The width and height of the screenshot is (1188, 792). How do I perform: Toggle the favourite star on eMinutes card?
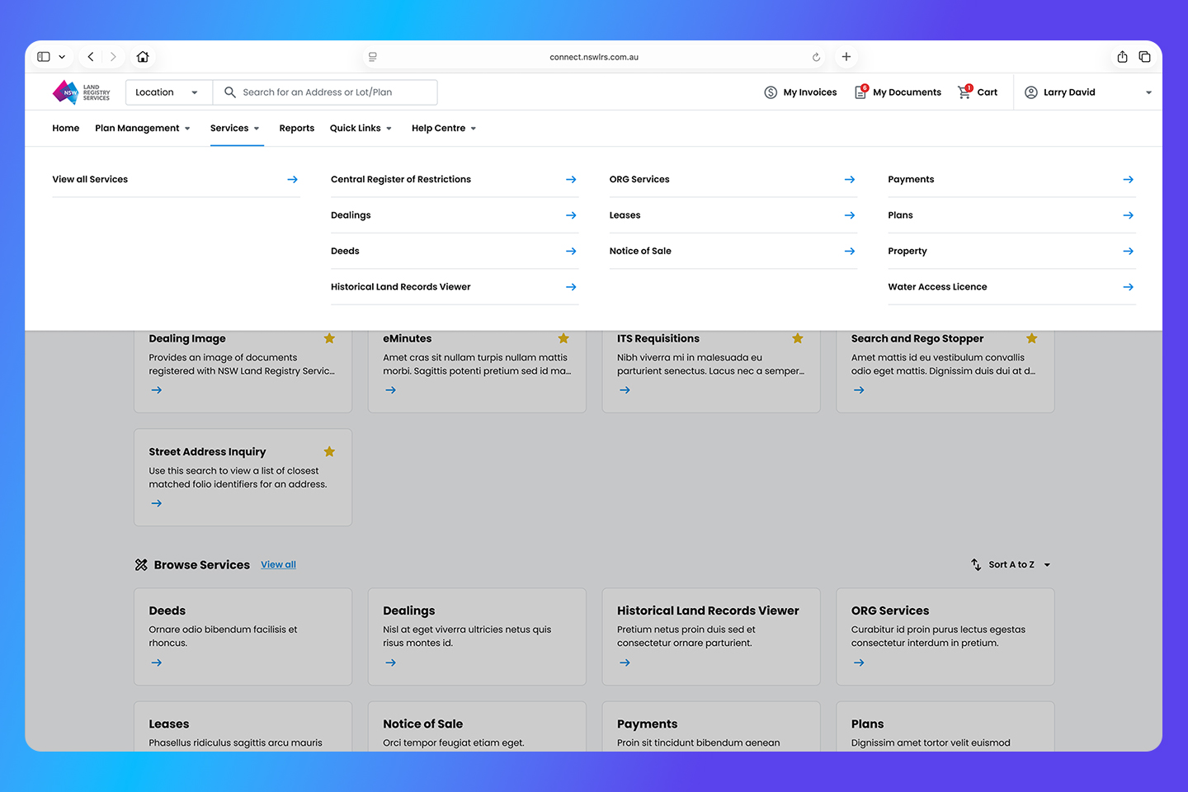point(563,338)
